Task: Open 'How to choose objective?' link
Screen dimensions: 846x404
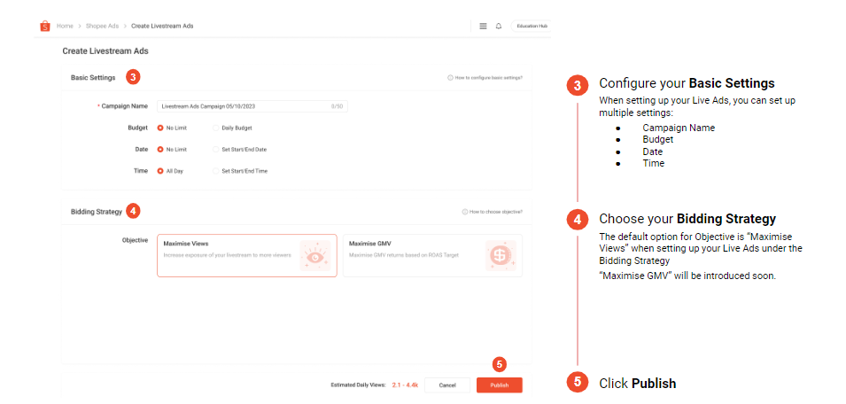Action: point(496,212)
